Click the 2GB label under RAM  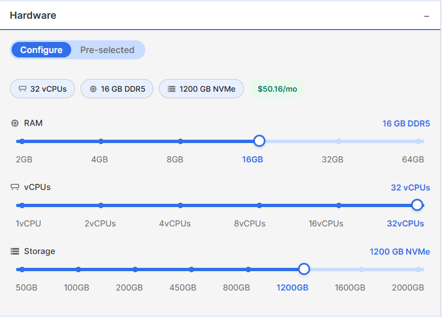24,160
